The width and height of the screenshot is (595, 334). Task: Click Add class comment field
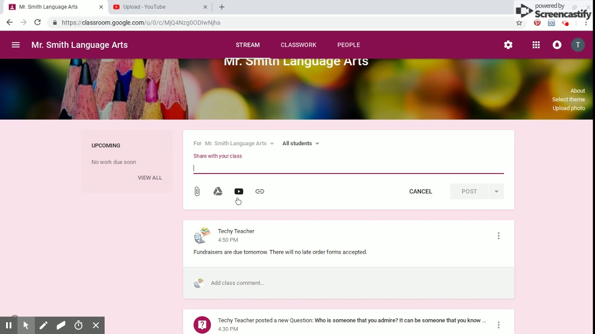[237, 283]
